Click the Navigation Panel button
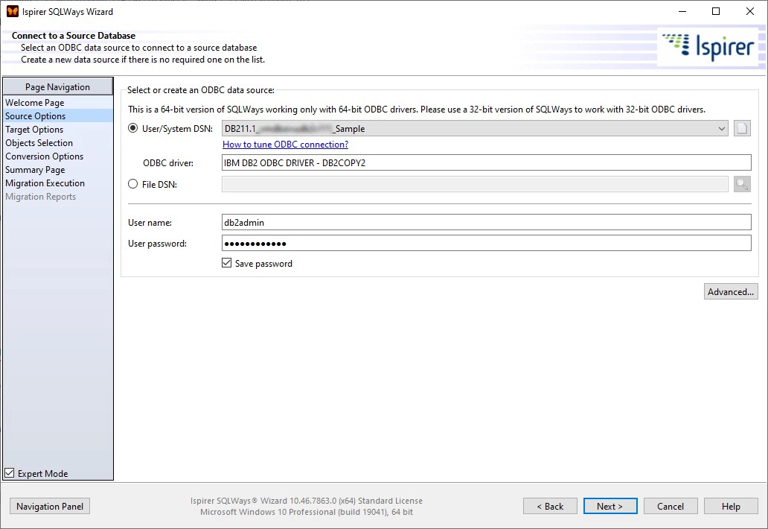Viewport: 768px width, 529px height. click(x=49, y=506)
